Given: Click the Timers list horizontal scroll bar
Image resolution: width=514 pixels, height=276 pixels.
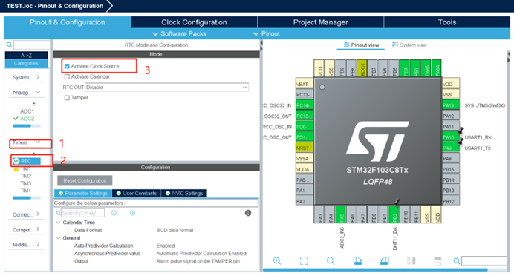Looking at the screenshot, I should point(27,198).
